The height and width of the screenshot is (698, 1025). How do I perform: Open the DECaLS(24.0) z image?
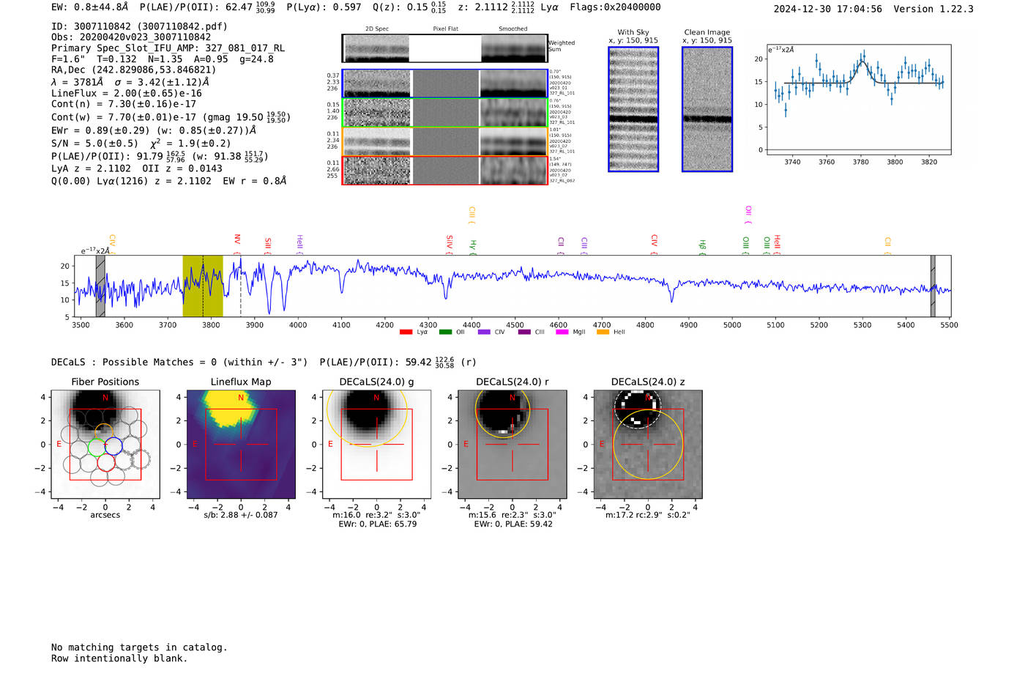point(648,445)
